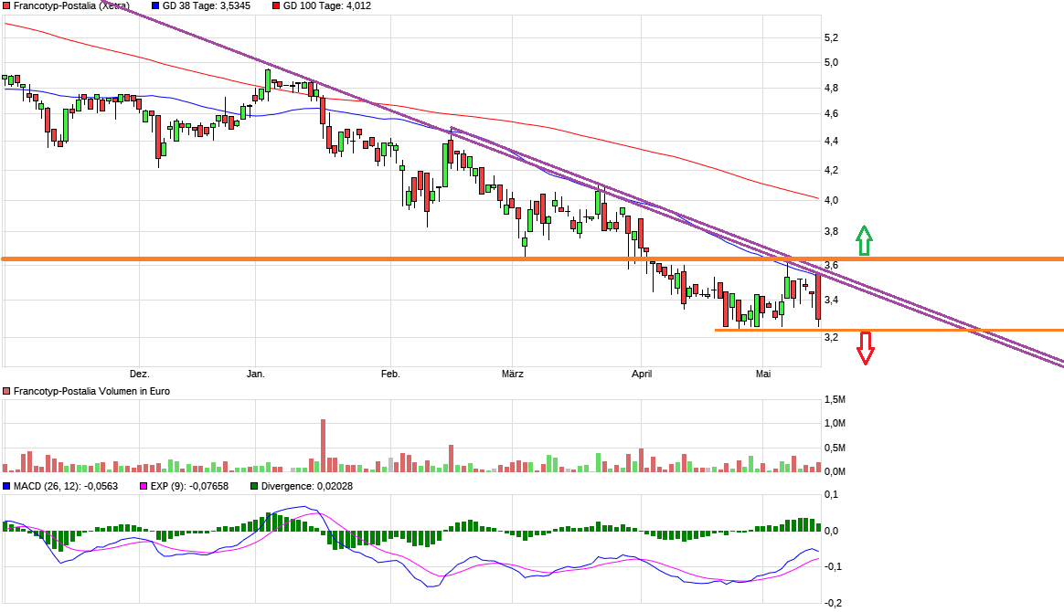Click the Mai month label
1064x612 pixels.
[763, 374]
